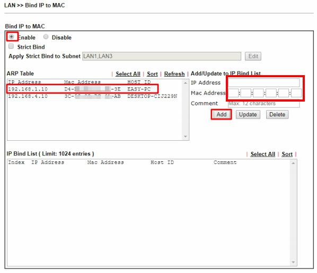Click the Edit button for subnet

pos(253,56)
